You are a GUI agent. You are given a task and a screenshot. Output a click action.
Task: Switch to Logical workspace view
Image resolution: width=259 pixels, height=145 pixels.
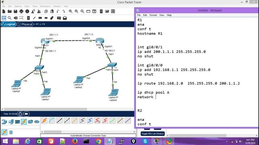pos(8,24)
